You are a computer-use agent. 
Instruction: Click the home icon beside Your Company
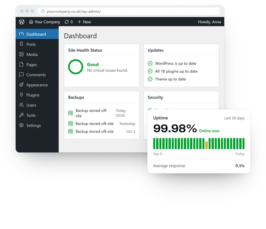coord(31,22)
